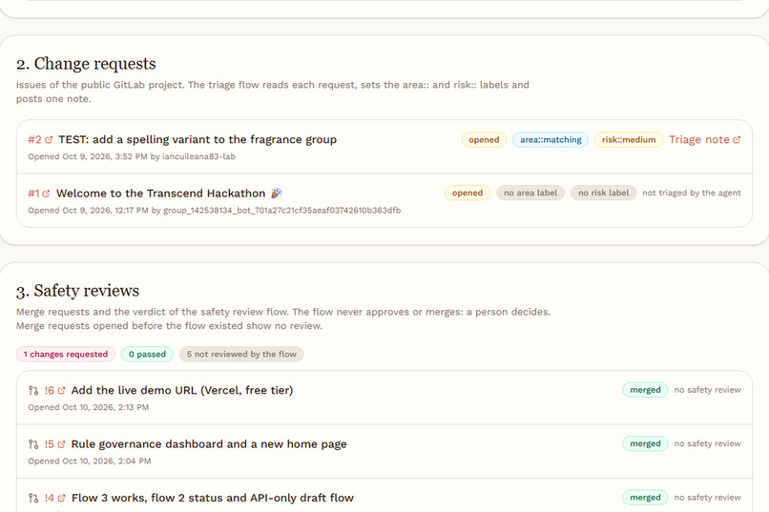This screenshot has height=512, width=769.
Task: Click merged badge on the !4 row
Action: [x=645, y=498]
